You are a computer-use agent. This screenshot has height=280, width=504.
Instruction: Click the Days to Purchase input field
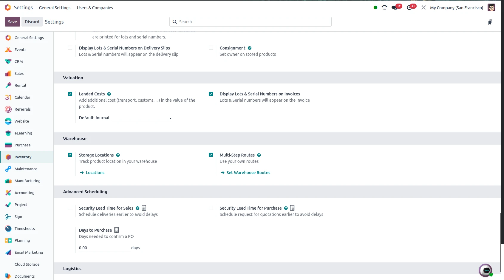(104, 248)
